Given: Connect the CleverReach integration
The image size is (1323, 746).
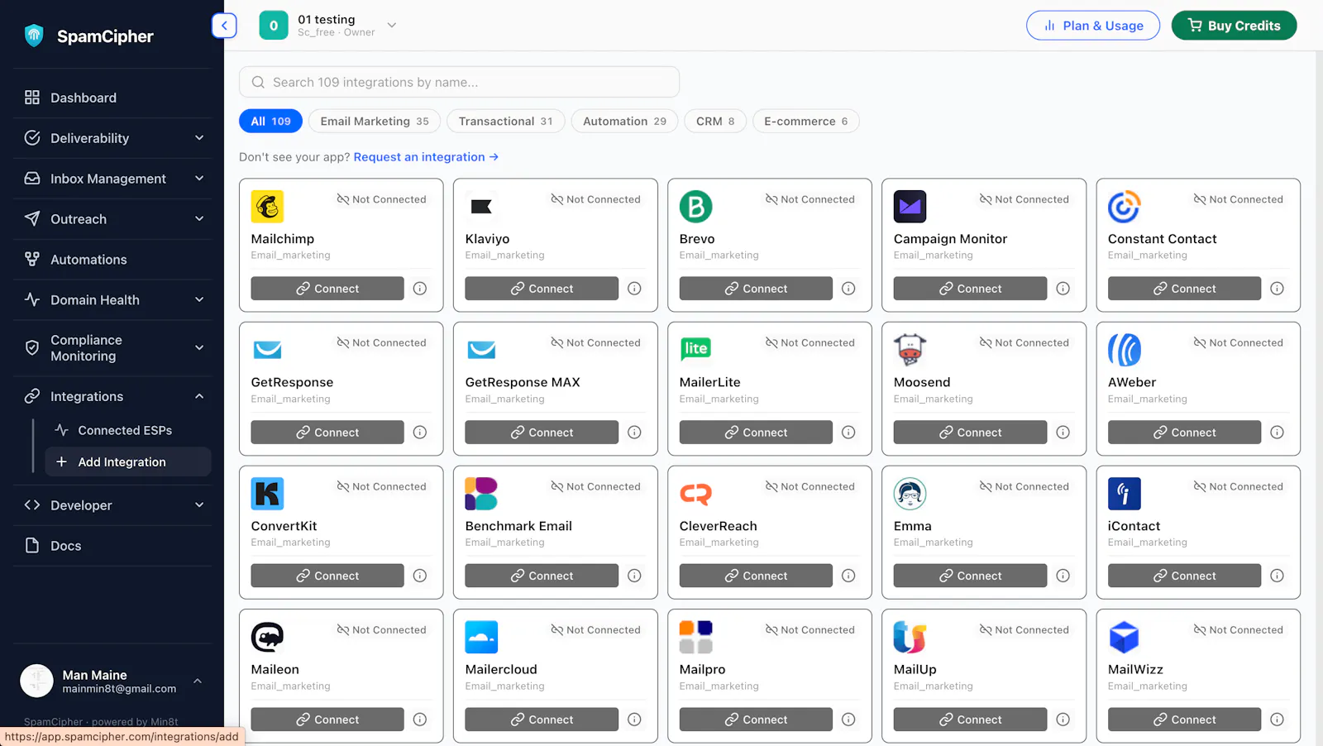Looking at the screenshot, I should tap(756, 576).
